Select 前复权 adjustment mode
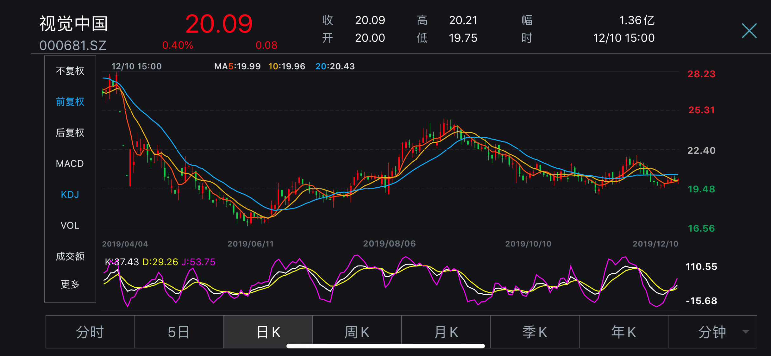771x356 pixels. [70, 102]
